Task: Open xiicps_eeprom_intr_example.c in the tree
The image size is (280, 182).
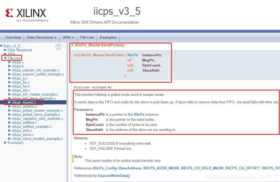Action: (x=36, y=70)
